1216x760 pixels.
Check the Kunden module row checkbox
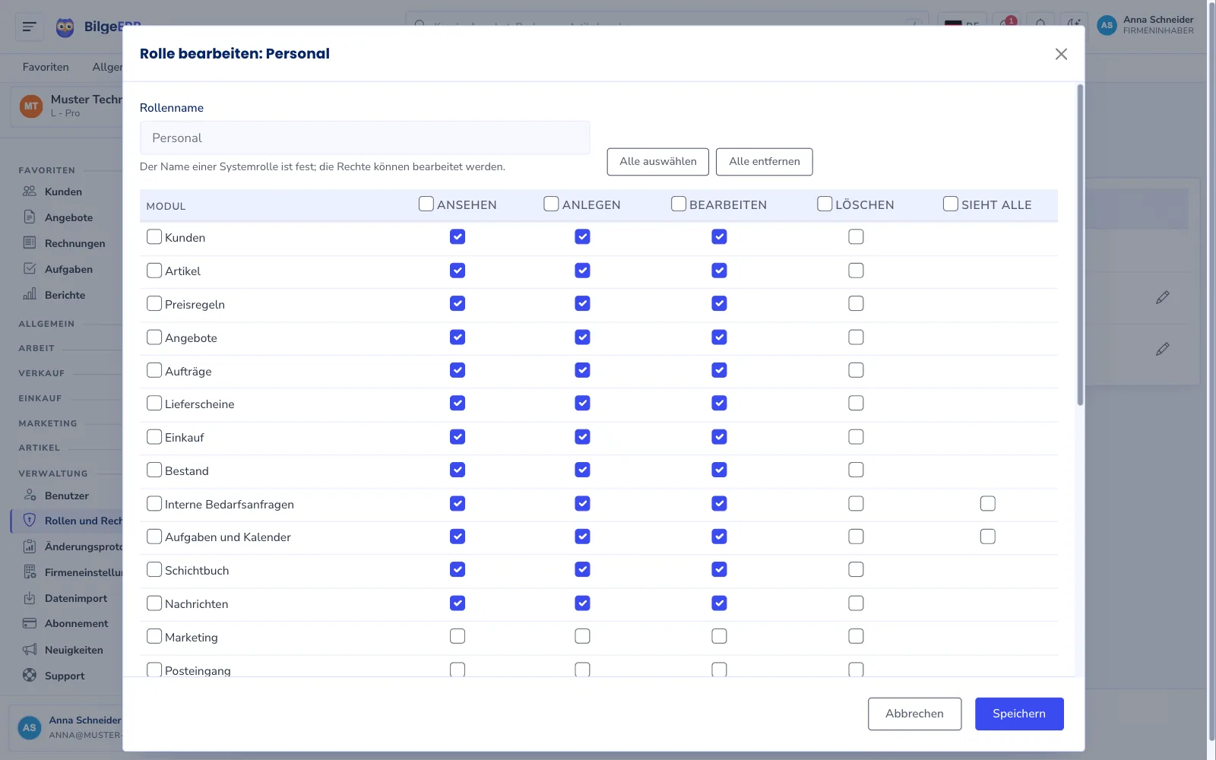pyautogui.click(x=154, y=236)
